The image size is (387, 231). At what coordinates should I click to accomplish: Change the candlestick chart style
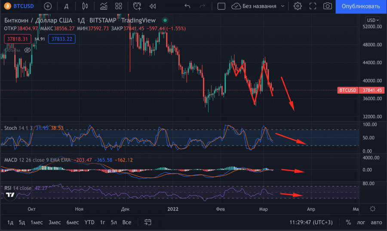[x=85, y=6]
